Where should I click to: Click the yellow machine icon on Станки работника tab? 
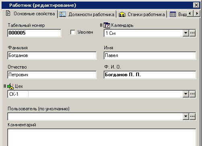pos(122,14)
